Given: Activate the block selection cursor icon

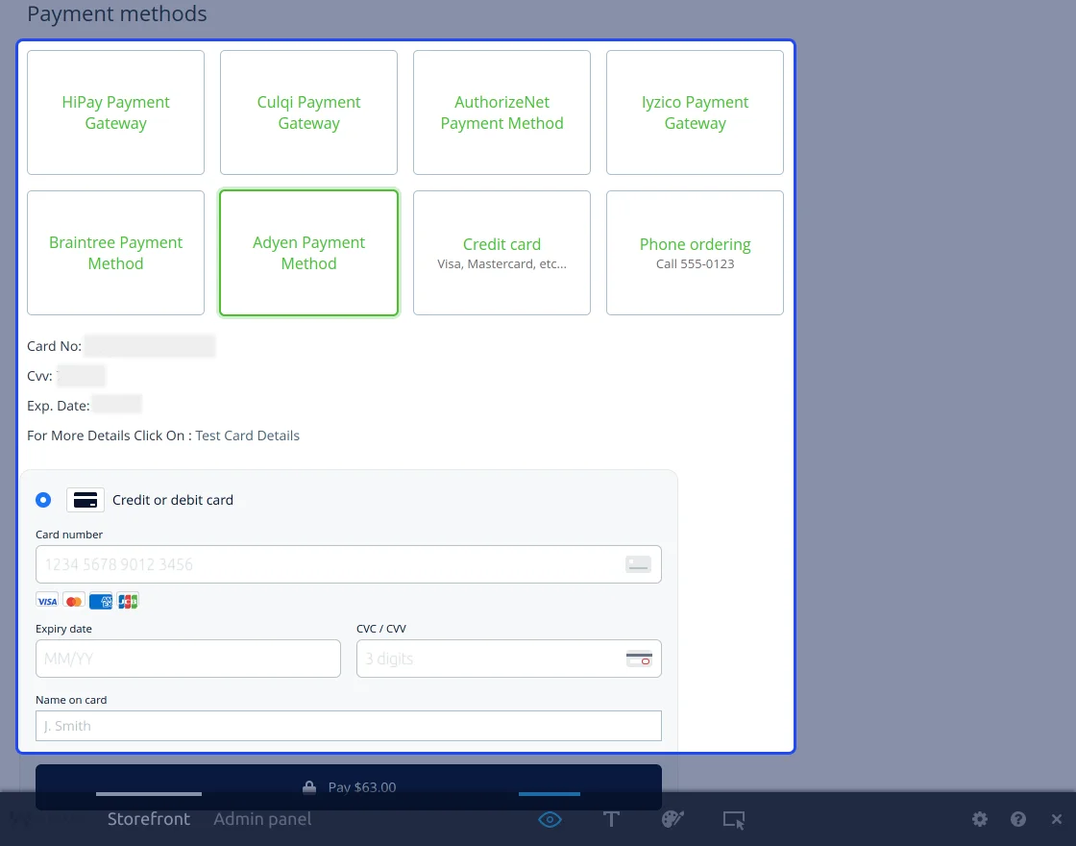Looking at the screenshot, I should 734,819.
